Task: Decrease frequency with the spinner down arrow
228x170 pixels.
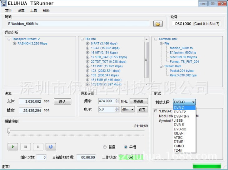Action: pyautogui.click(x=117, y=102)
